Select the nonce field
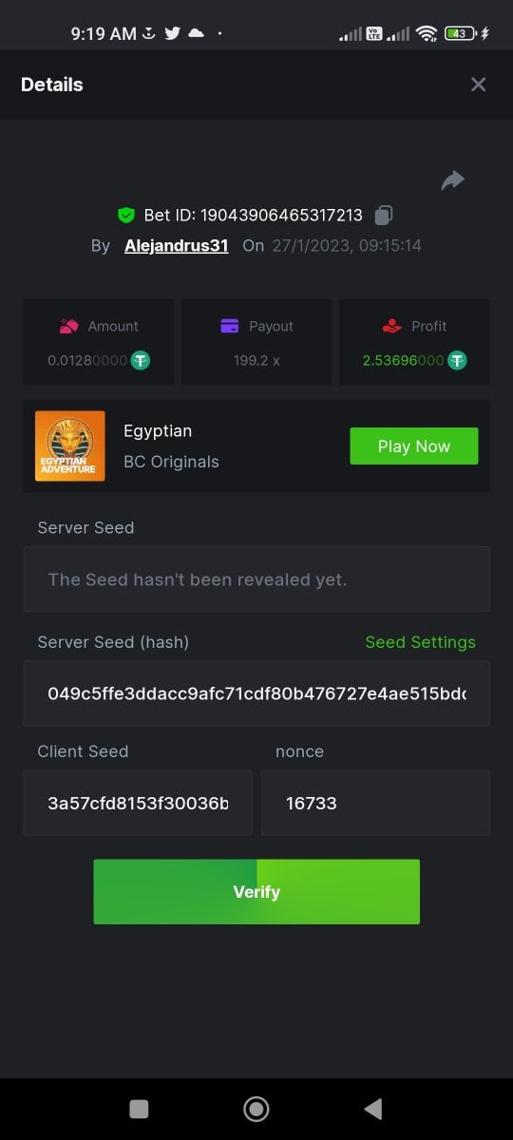This screenshot has width=513, height=1140. pyautogui.click(x=375, y=803)
